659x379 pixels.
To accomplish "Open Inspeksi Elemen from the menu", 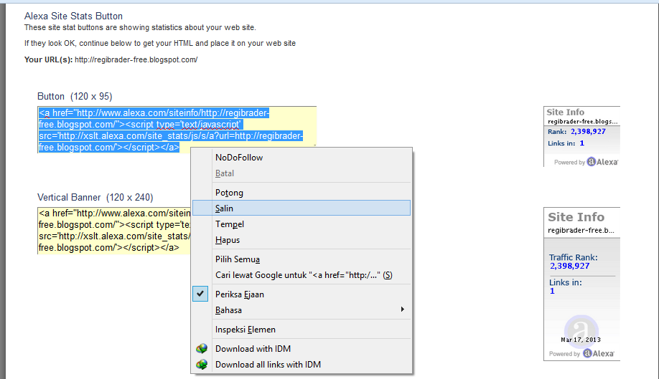I will coord(302,330).
